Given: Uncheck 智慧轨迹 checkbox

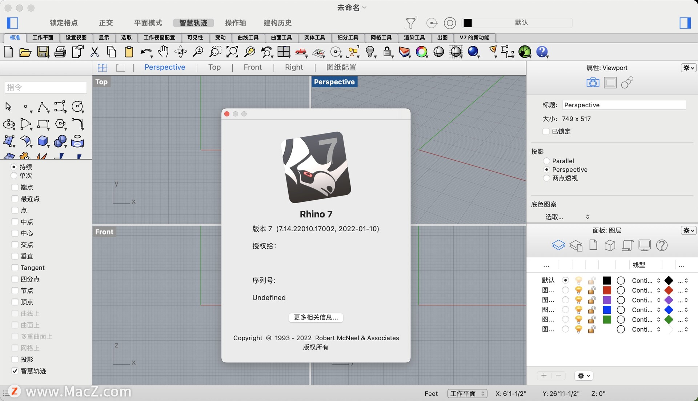Looking at the screenshot, I should (x=15, y=371).
